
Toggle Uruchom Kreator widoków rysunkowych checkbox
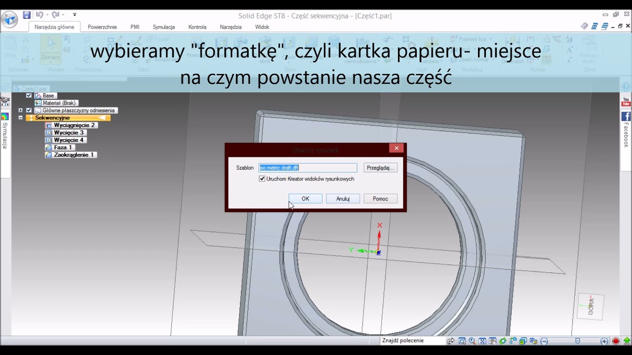click(262, 179)
